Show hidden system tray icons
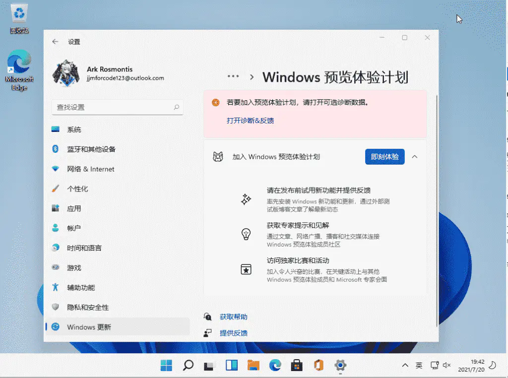The height and width of the screenshot is (378, 508). [405, 366]
